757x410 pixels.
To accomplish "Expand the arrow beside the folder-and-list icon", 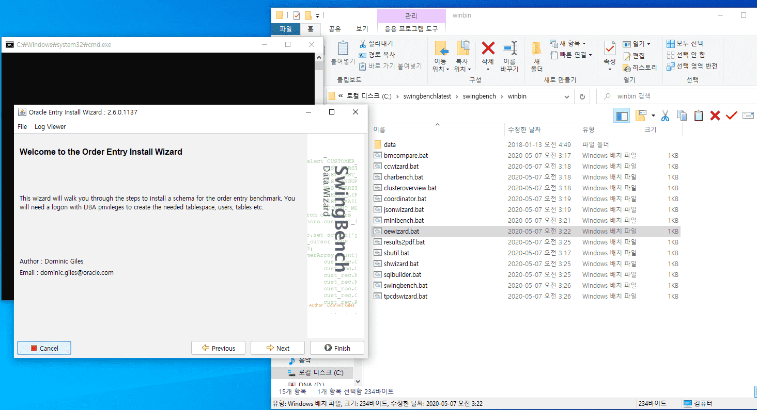I will [653, 116].
